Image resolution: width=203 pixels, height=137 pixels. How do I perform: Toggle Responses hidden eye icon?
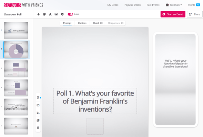point(122,23)
